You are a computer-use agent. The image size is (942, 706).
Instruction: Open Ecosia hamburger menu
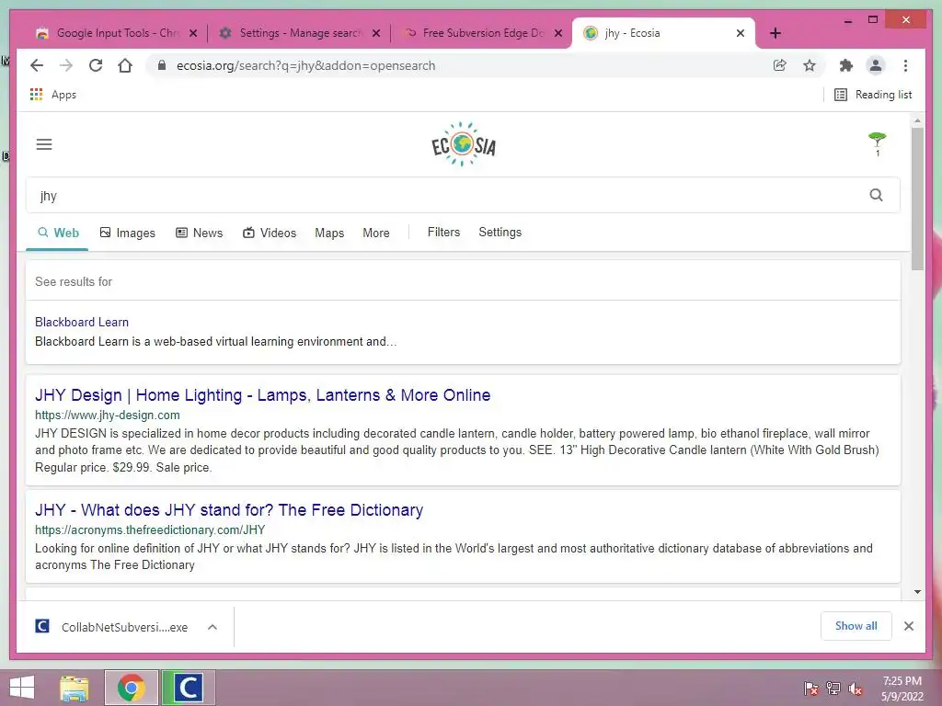click(x=44, y=144)
